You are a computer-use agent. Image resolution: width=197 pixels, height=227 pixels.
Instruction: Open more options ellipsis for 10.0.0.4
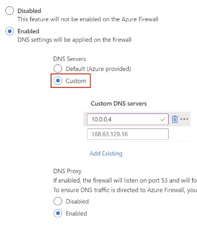(x=184, y=119)
